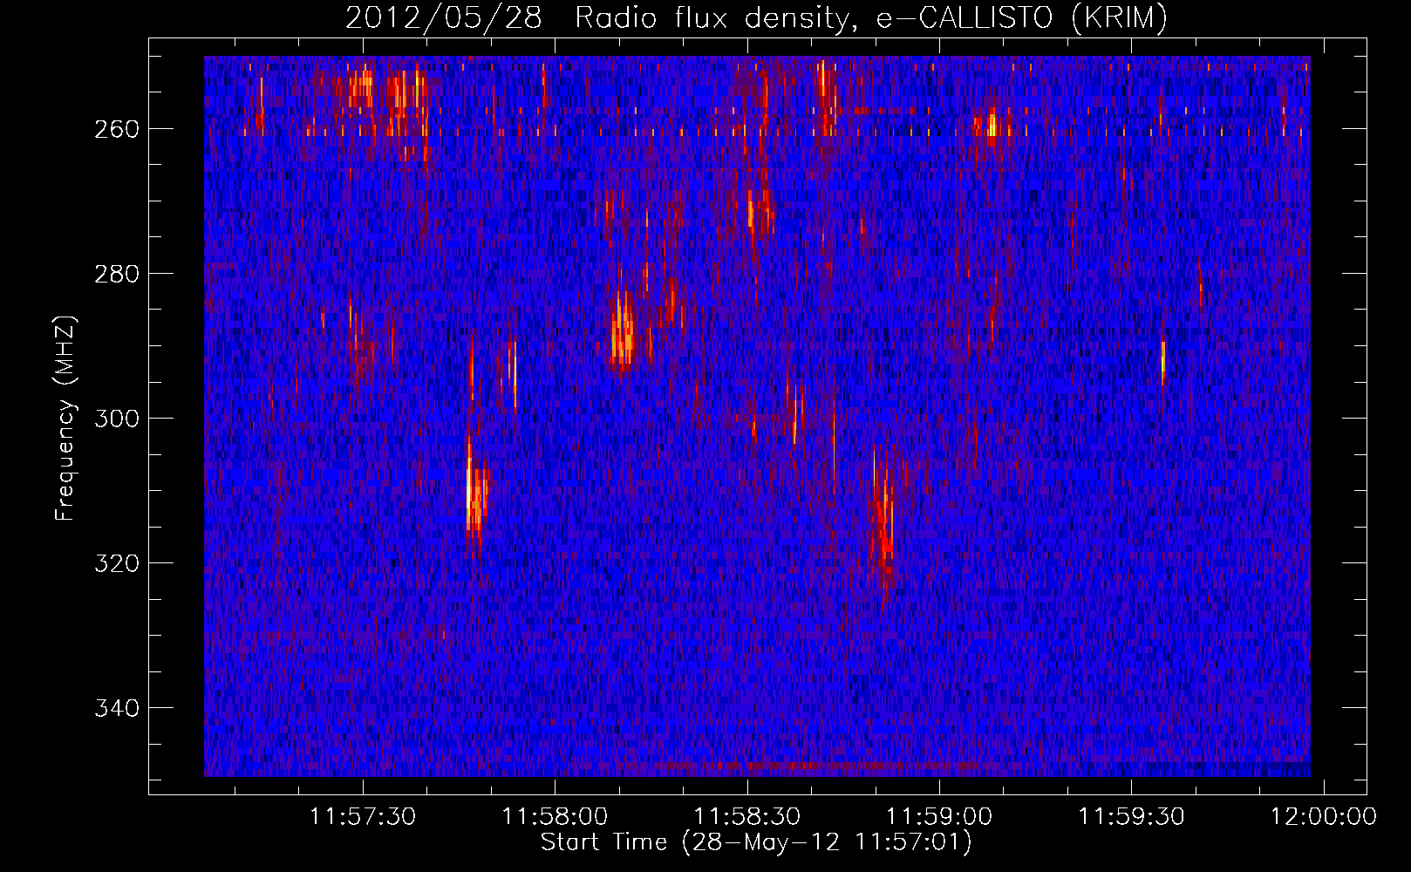Click the 11:58:30 time tick label
The width and height of the screenshot is (1411, 872).
coord(747,816)
